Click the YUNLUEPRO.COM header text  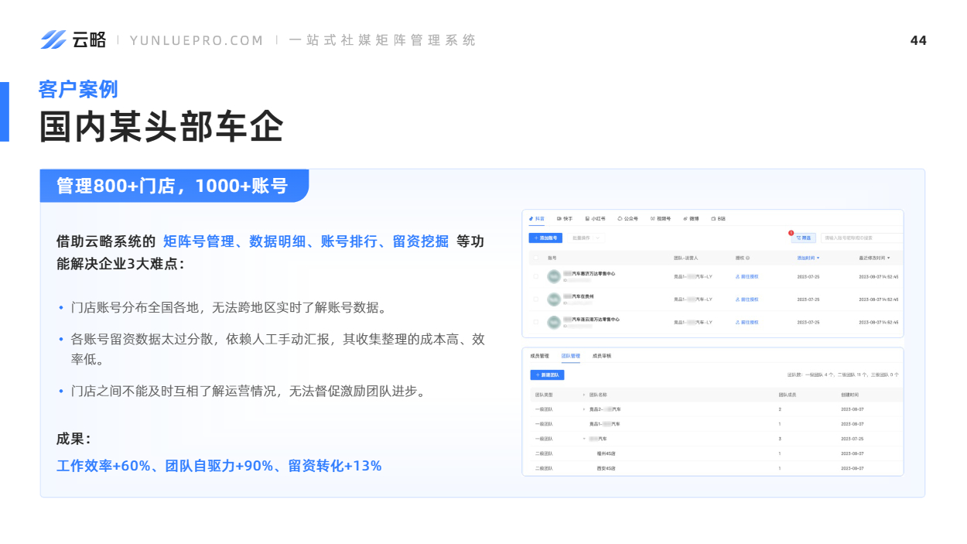click(196, 40)
